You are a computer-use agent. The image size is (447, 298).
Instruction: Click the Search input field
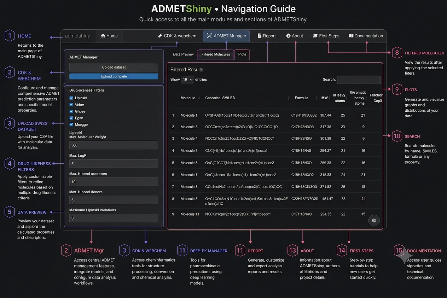pyautogui.click(x=359, y=80)
